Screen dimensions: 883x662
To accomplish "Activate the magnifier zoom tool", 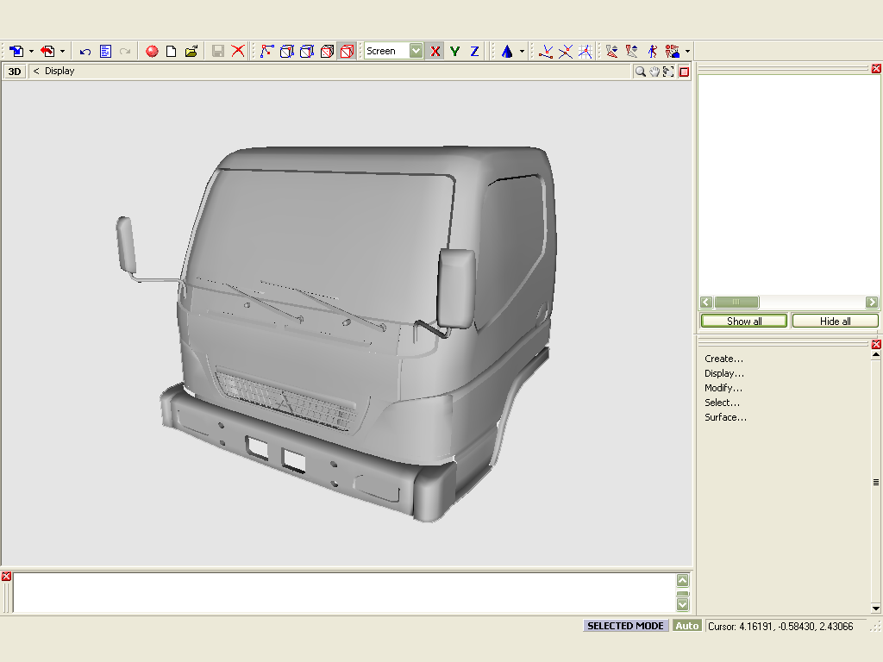I will coord(641,72).
